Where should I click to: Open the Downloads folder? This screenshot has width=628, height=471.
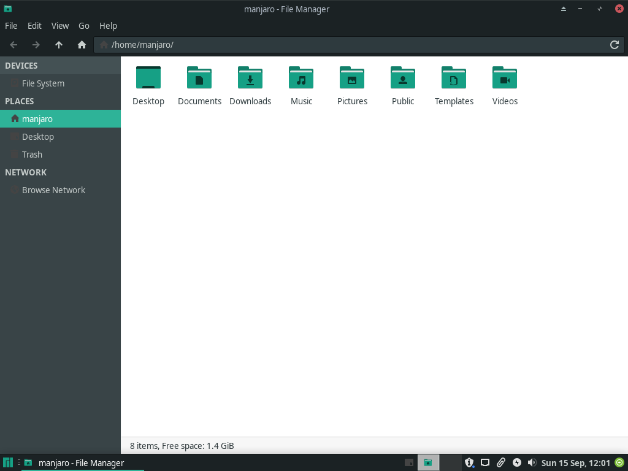click(x=250, y=77)
